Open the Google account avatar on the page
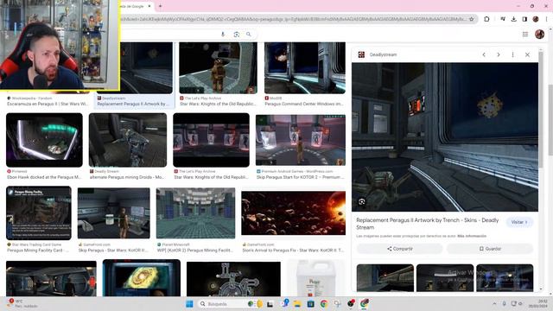 click(539, 35)
